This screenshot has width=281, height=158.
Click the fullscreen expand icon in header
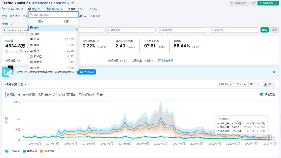tap(253, 3)
